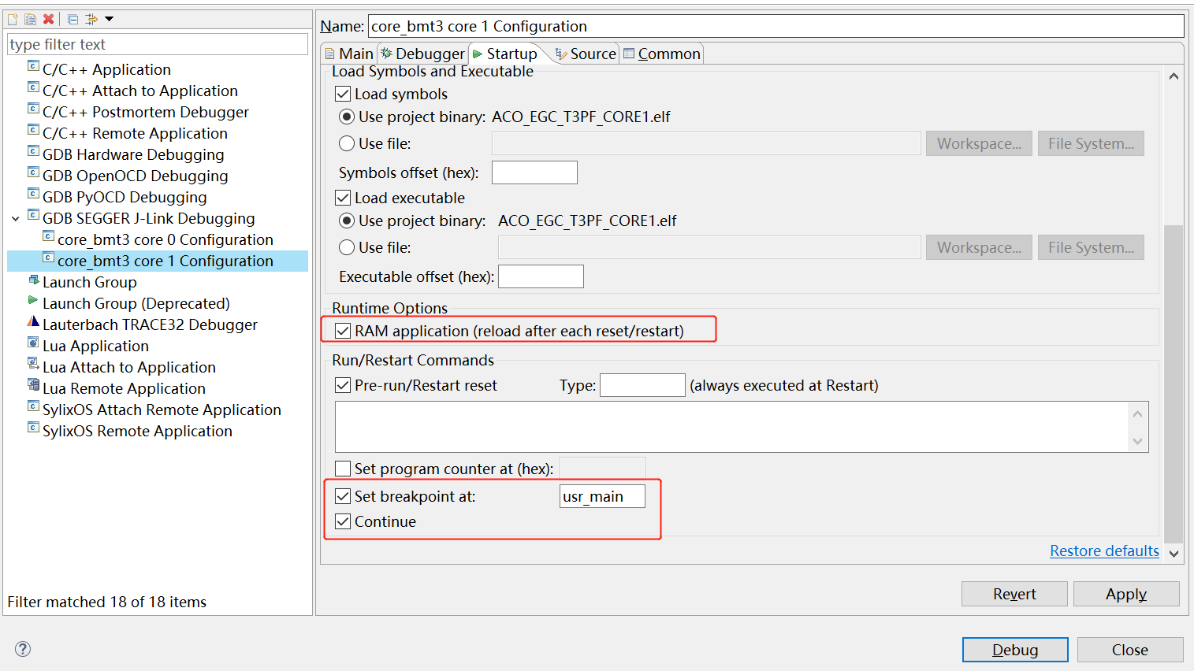Click the breakpoint field containing usr_main
Viewport: 1194px width, 671px height.
click(x=602, y=496)
